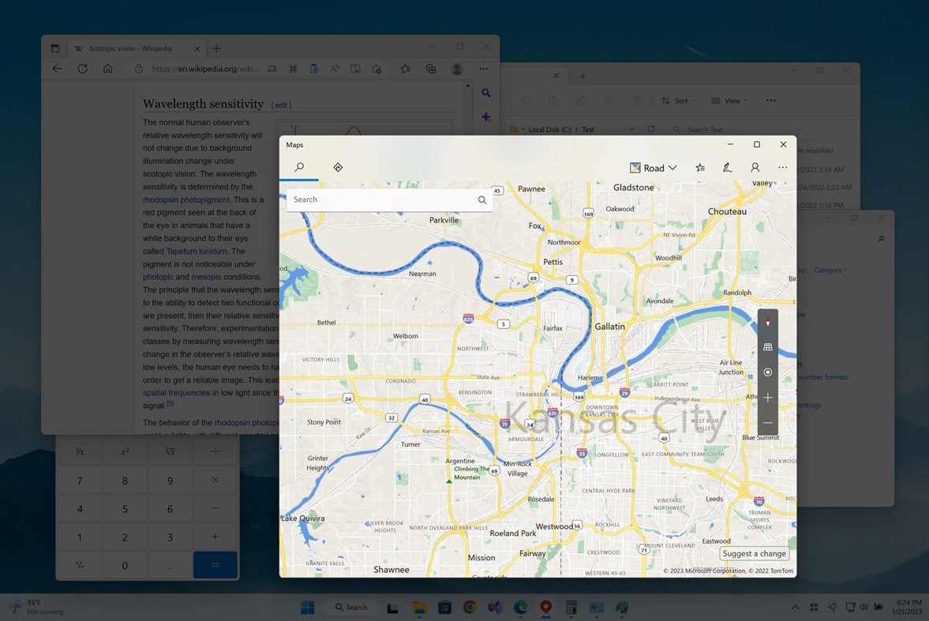Follow the mesopic link in the article

206,277
